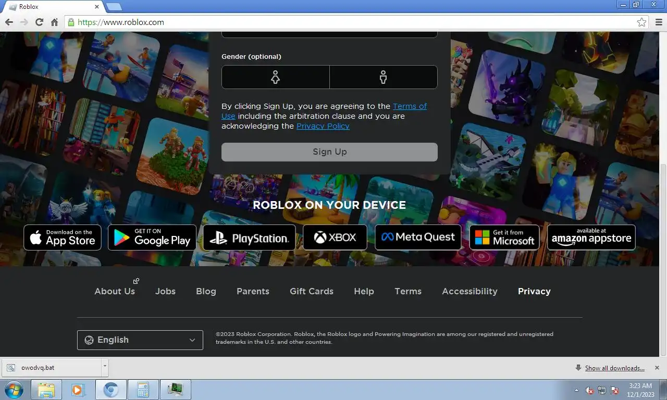
Task: Click Show all downloads link
Action: click(614, 368)
